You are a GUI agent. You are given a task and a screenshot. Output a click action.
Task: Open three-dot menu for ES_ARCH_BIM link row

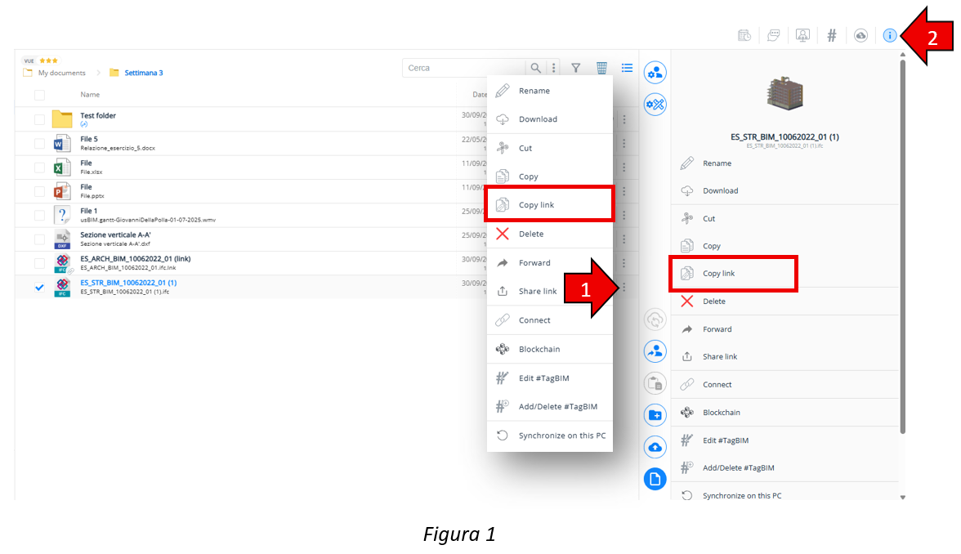pyautogui.click(x=624, y=263)
